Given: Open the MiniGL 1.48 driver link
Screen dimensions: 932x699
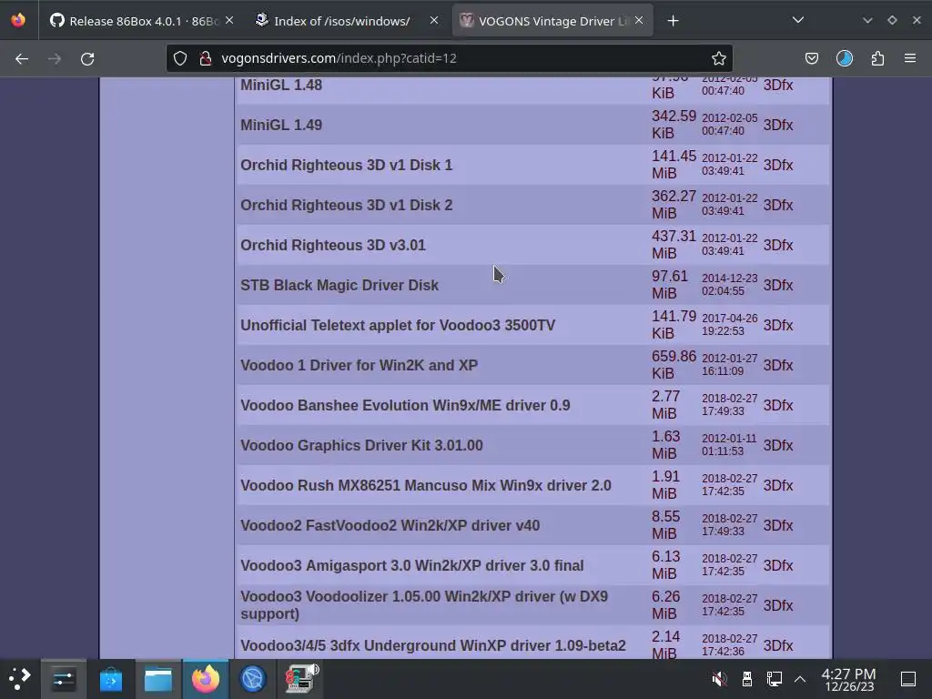Looking at the screenshot, I should (x=281, y=85).
